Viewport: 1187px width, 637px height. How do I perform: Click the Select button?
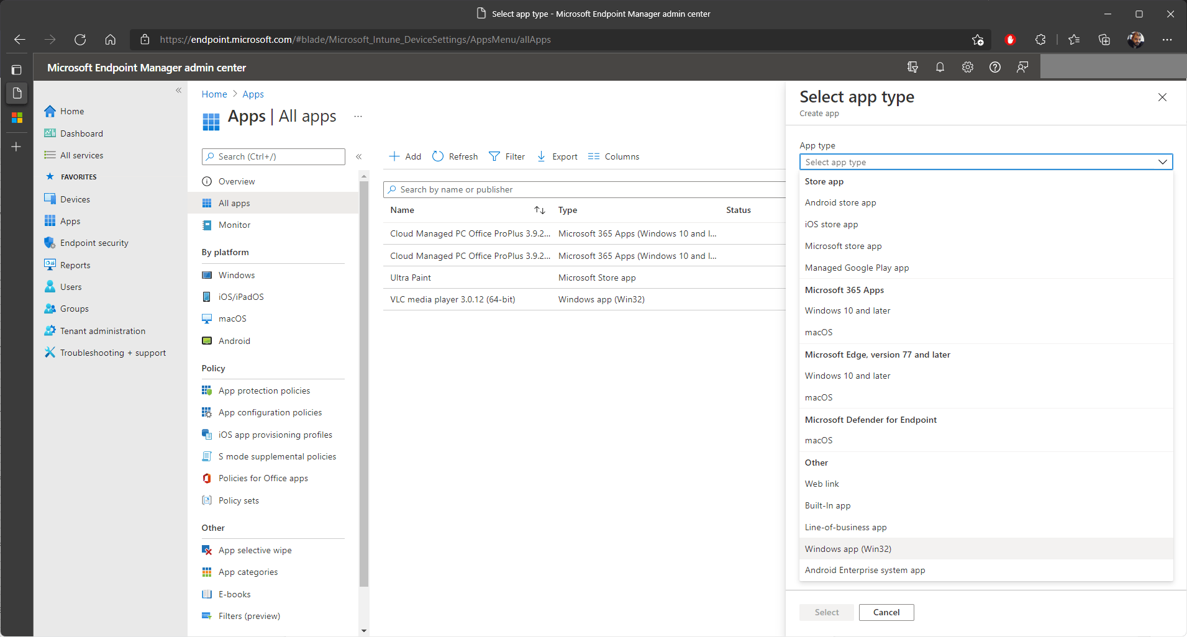pyautogui.click(x=827, y=612)
